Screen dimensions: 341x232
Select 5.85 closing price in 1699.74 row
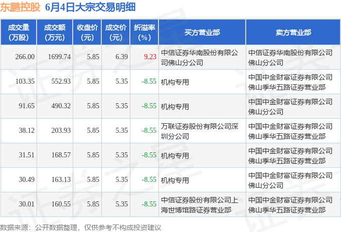[x=93, y=57]
